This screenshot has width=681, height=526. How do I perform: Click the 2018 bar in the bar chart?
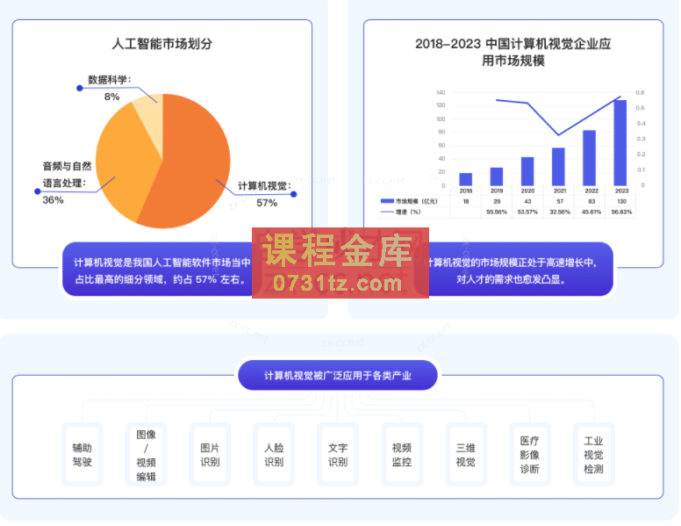coord(466,179)
